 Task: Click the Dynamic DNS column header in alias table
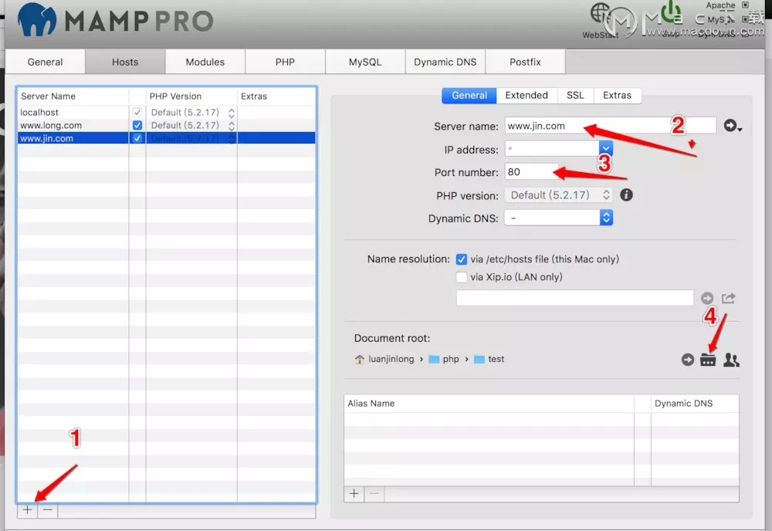pyautogui.click(x=695, y=404)
